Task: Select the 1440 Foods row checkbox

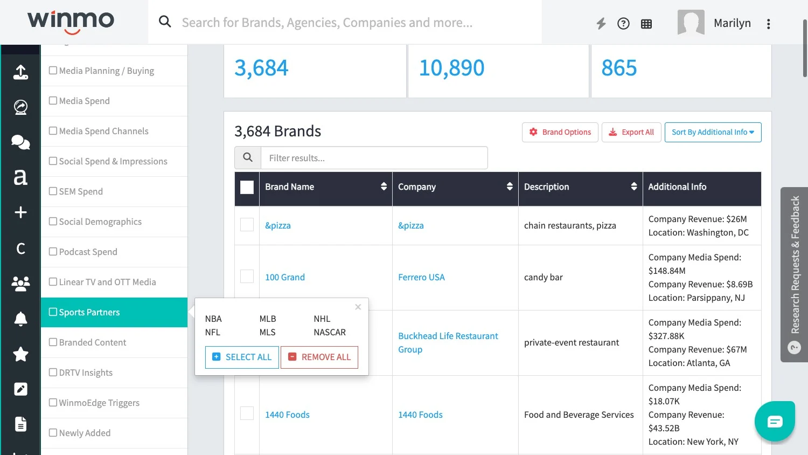Action: coord(247,413)
